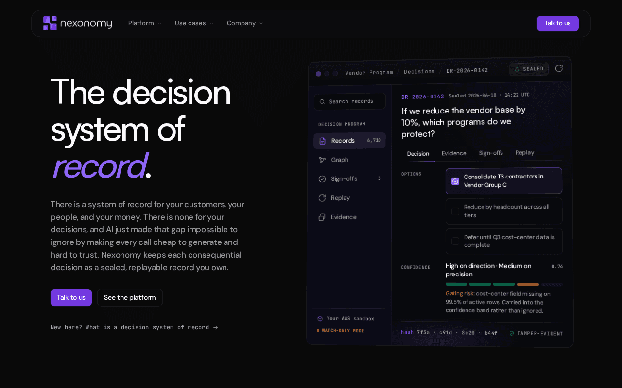Click Talk to us in navigation bar
This screenshot has width=622, height=388.
(558, 23)
